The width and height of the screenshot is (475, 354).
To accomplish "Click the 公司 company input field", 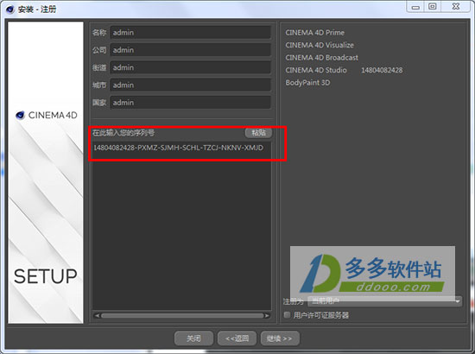I will (190, 50).
